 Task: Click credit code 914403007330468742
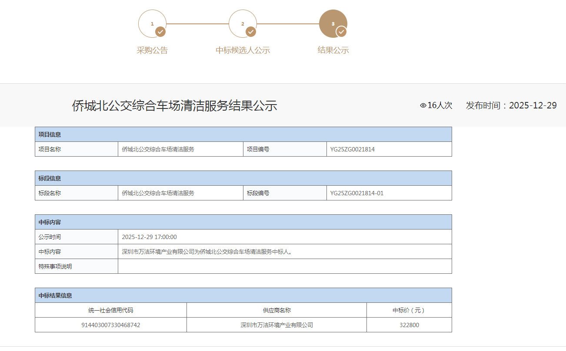coord(111,325)
